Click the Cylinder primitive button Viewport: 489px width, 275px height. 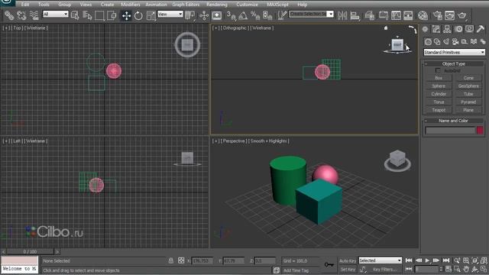[x=439, y=94]
